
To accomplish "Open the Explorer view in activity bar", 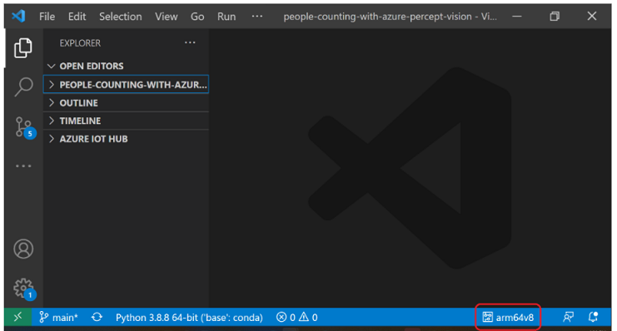I will tap(23, 48).
